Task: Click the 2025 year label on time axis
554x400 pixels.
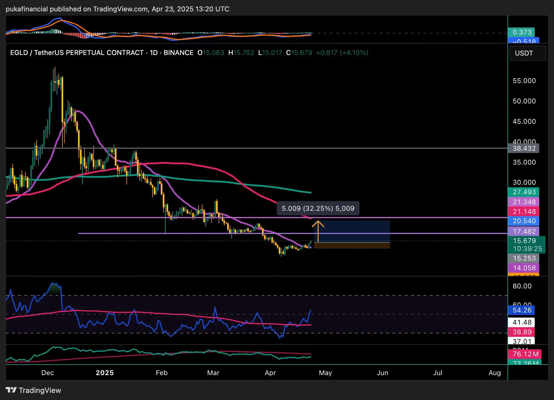Action: point(105,373)
